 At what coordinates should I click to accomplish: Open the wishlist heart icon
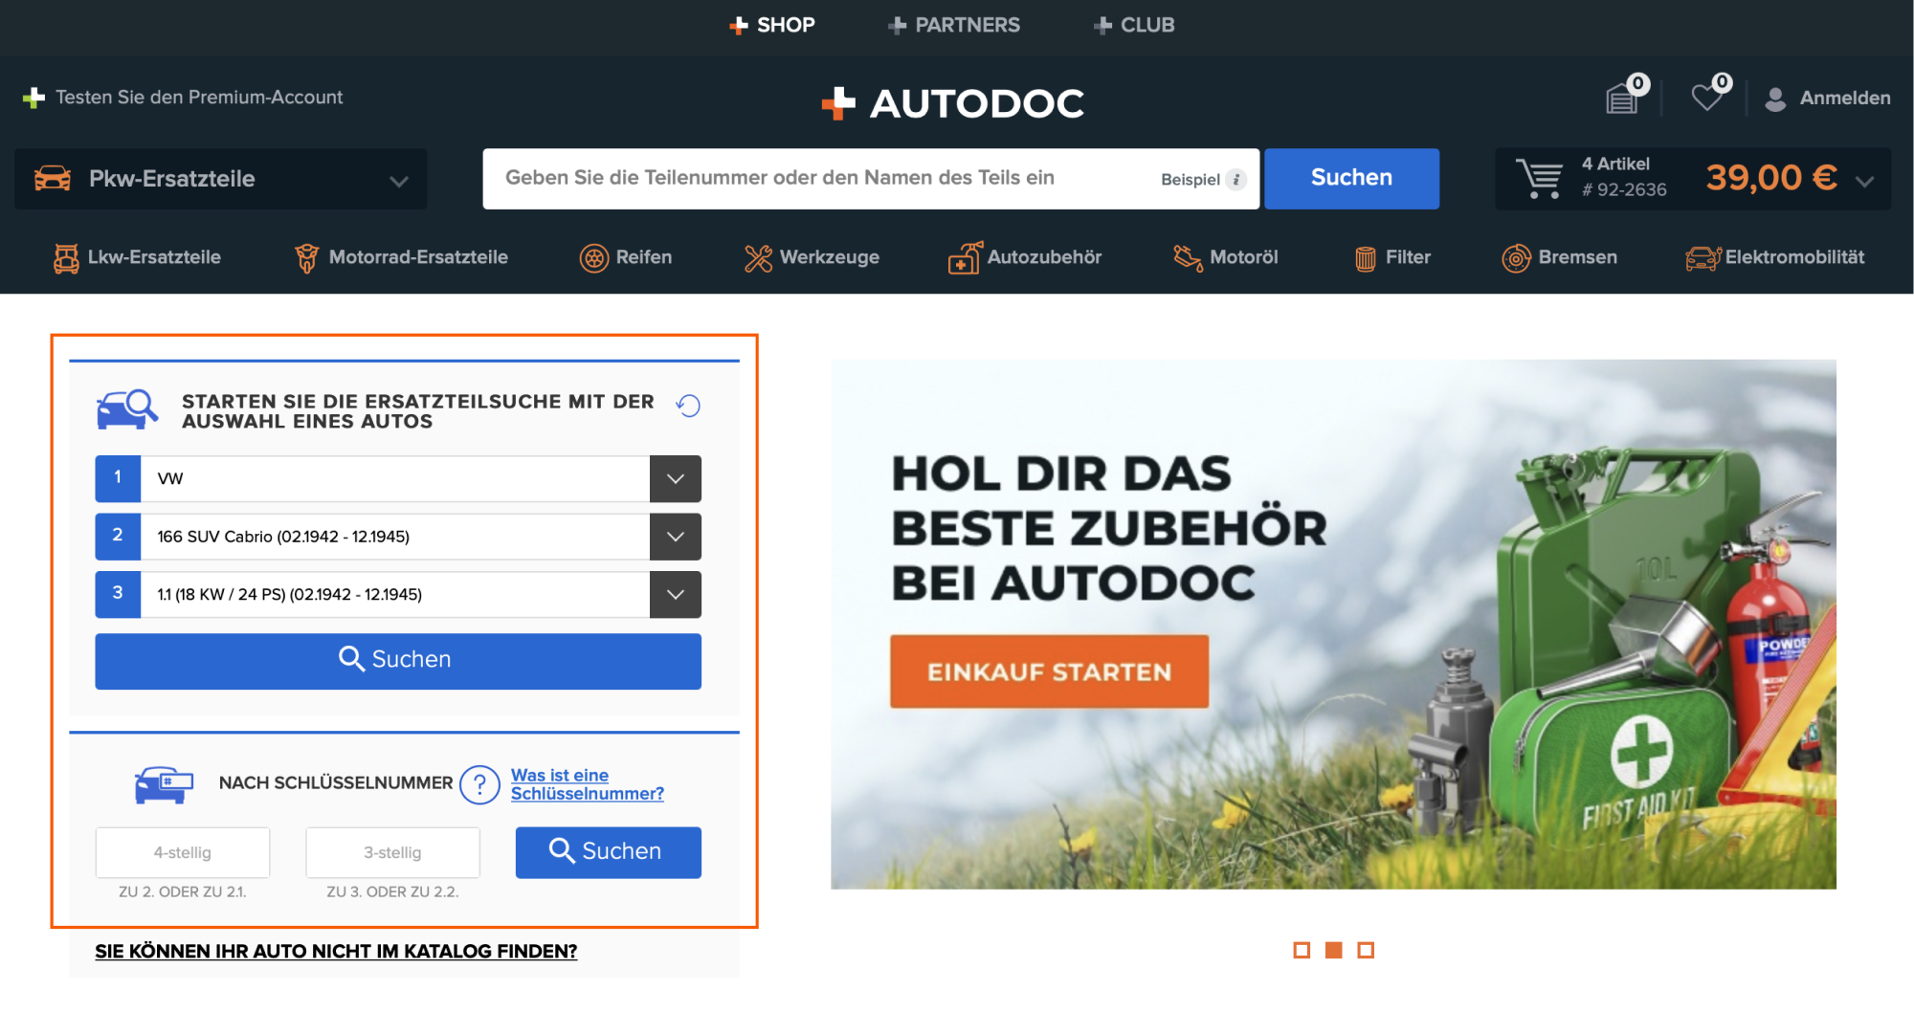(x=1707, y=98)
